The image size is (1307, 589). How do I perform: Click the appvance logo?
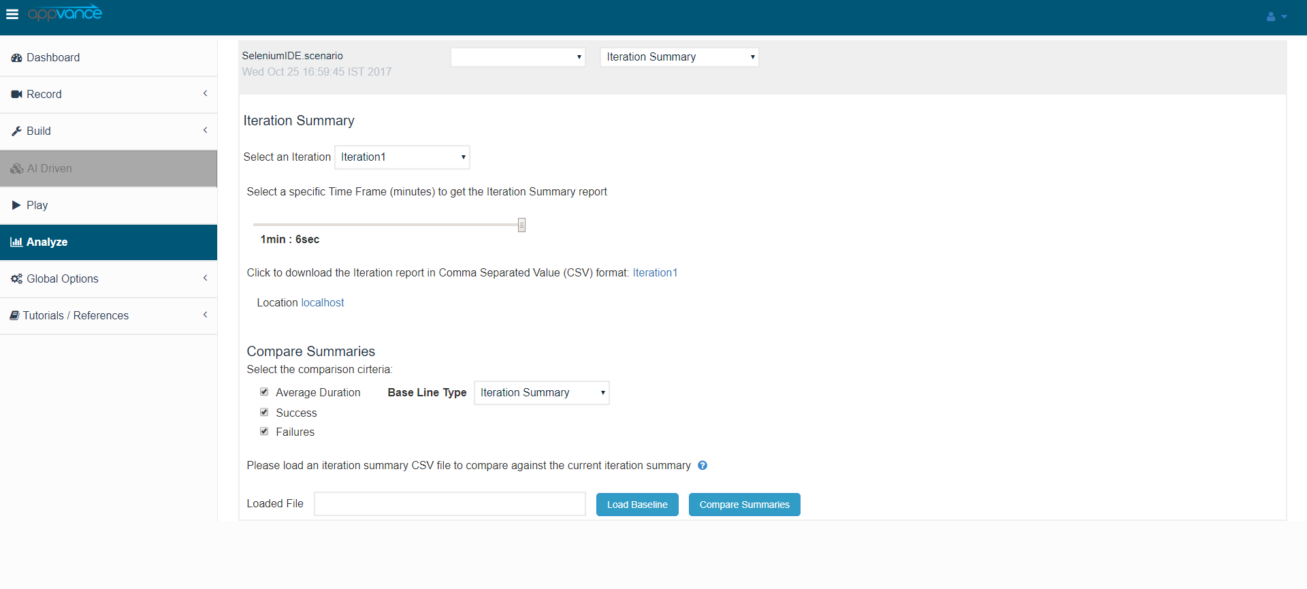tap(65, 13)
